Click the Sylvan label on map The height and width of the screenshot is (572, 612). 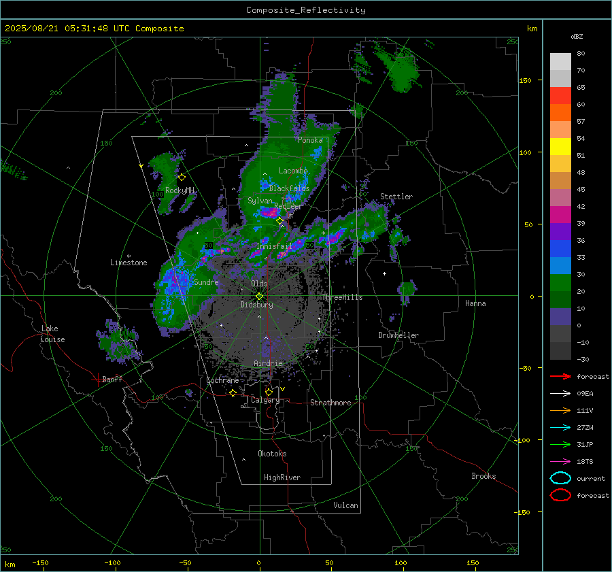260,201
